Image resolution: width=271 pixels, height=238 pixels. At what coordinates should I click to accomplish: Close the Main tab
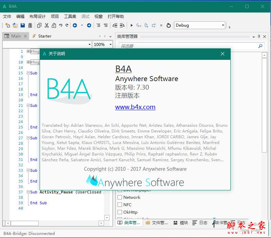pyautogui.click(x=25, y=36)
